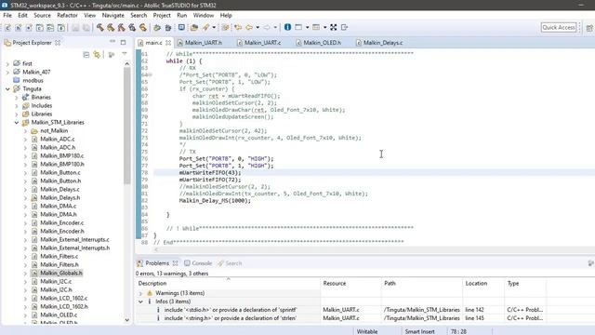The width and height of the screenshot is (595, 335).
Task: Switch to Malkin_OLED.h editor tab
Action: 318,43
